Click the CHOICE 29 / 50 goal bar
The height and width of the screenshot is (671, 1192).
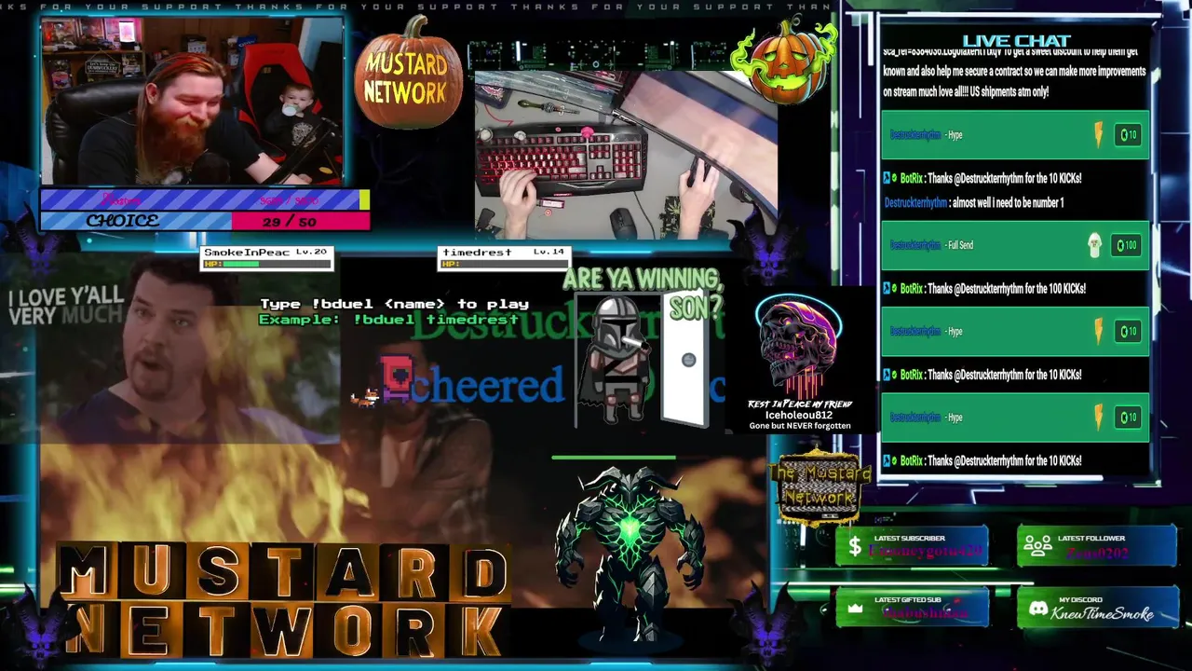(205, 221)
